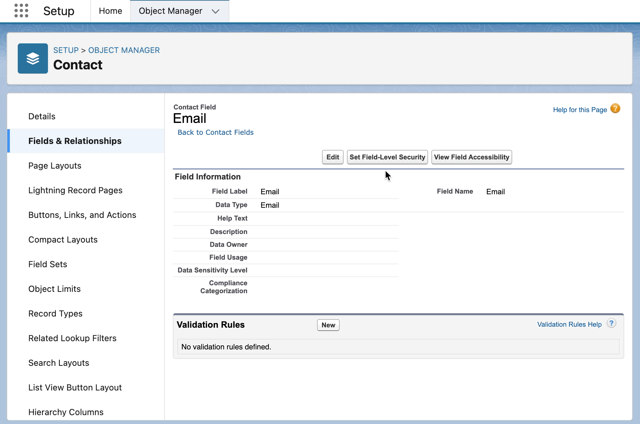The image size is (640, 424).
Task: Click the SETUP breadcrumb link
Action: tap(66, 50)
